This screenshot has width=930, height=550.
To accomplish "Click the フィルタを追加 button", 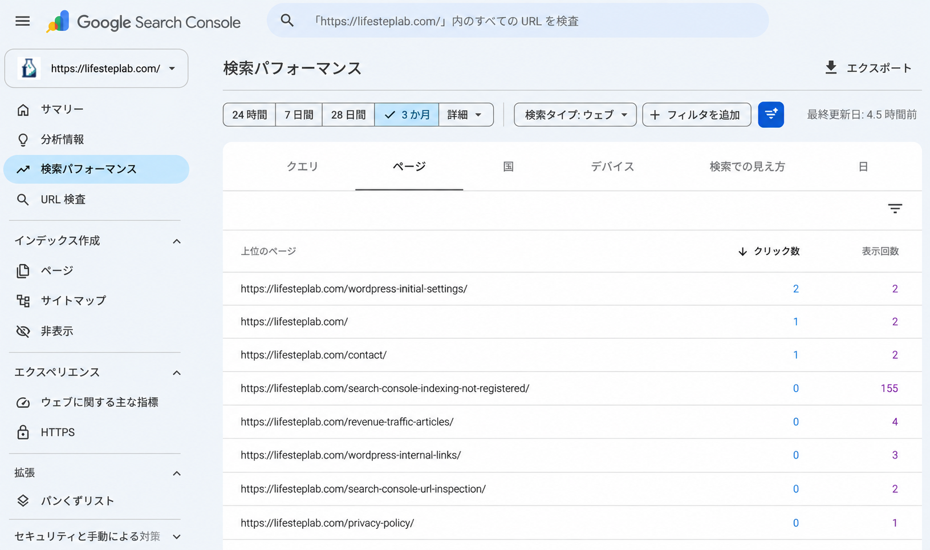I will coord(697,115).
